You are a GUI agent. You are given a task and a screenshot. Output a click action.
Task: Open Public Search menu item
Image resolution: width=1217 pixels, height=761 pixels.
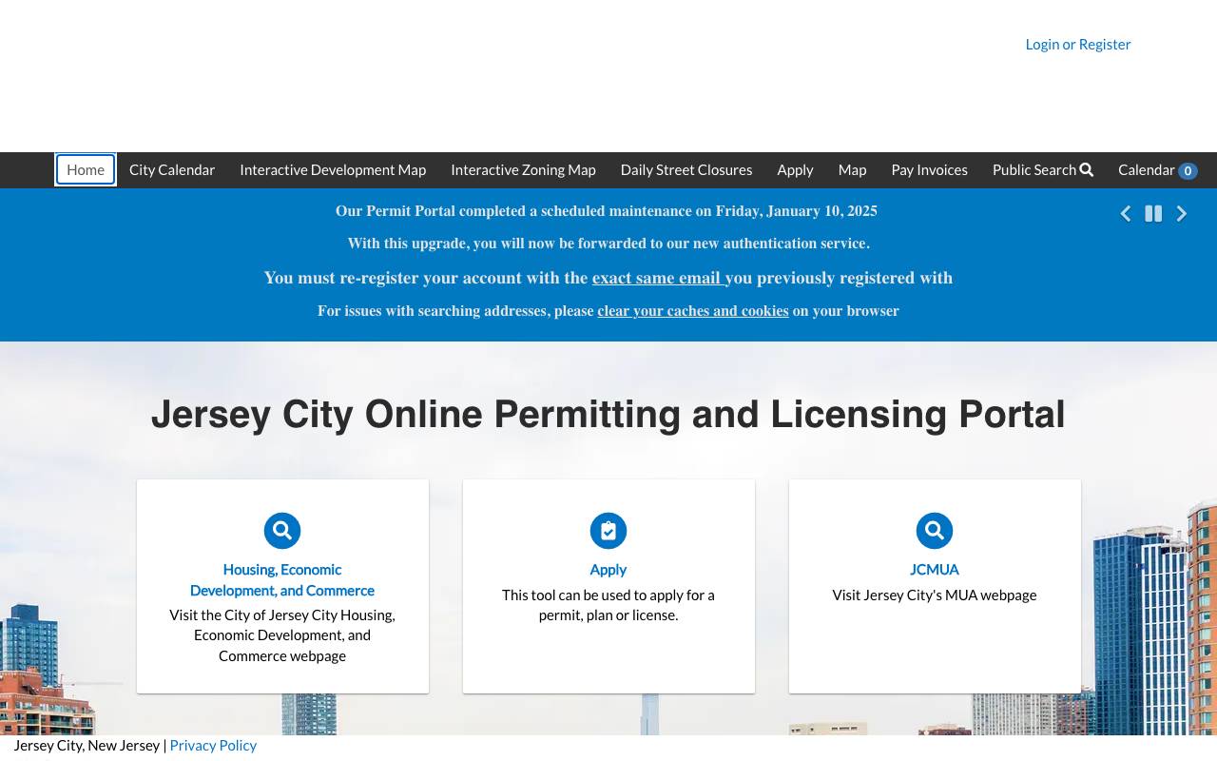(x=1043, y=170)
